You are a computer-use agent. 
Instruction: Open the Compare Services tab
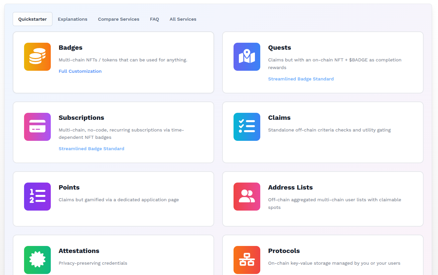tap(119, 19)
